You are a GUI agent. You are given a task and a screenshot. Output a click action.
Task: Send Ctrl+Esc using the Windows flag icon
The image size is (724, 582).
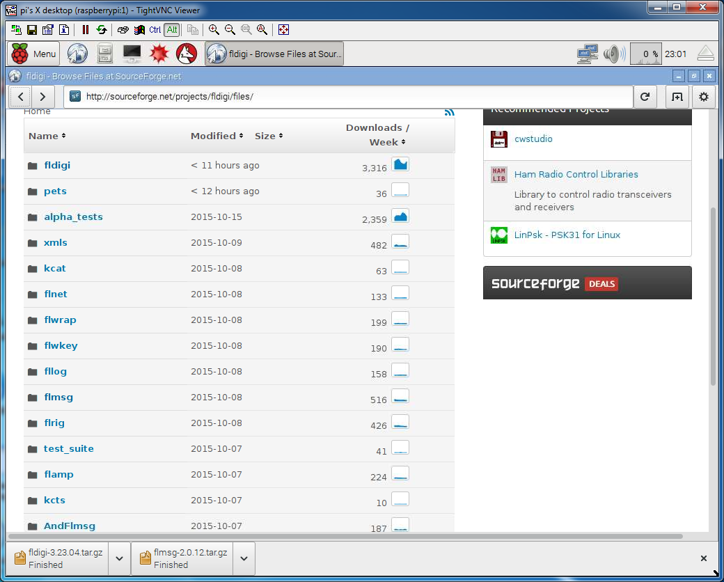(139, 30)
